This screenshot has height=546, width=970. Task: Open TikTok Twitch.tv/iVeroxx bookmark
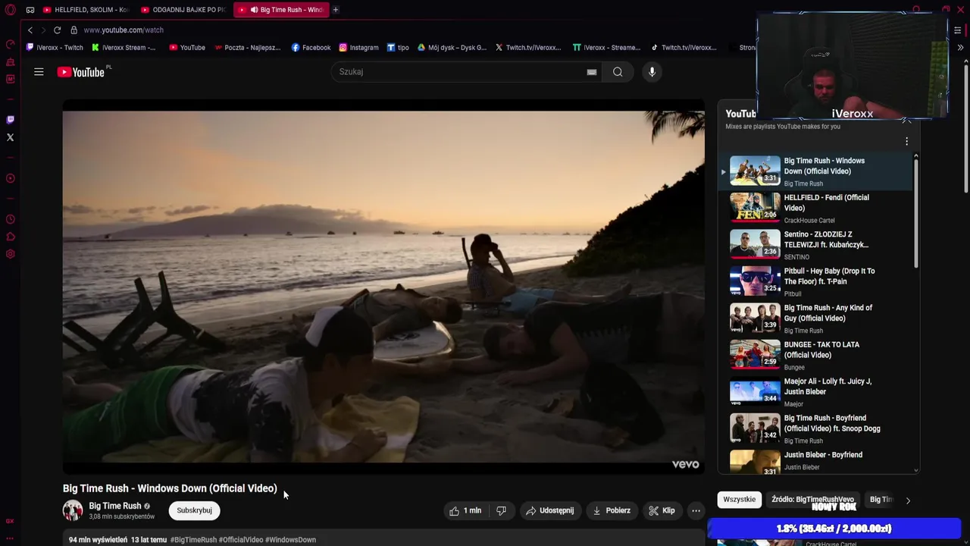pos(684,47)
